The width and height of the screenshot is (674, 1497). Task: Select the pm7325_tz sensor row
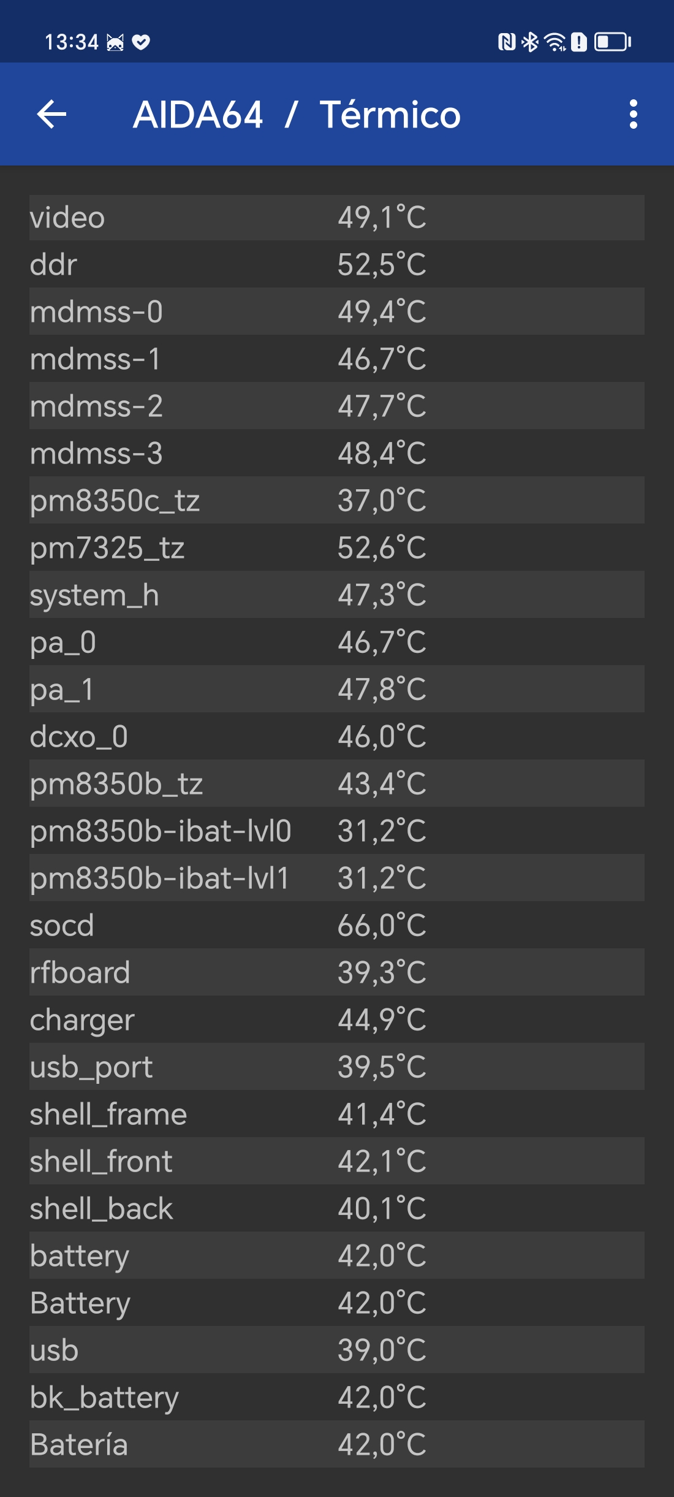click(x=337, y=548)
